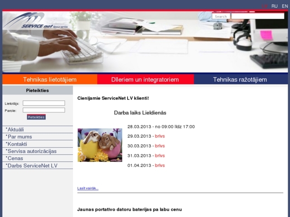This screenshot has height=217, width=290.
Task: Click the 01.04.2013 brīvs line
Action: (146, 165)
